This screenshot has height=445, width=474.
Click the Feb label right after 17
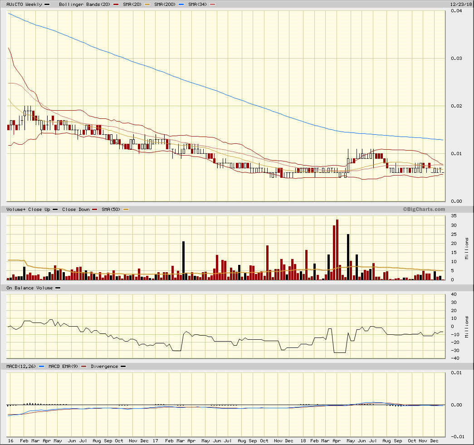tap(169, 441)
